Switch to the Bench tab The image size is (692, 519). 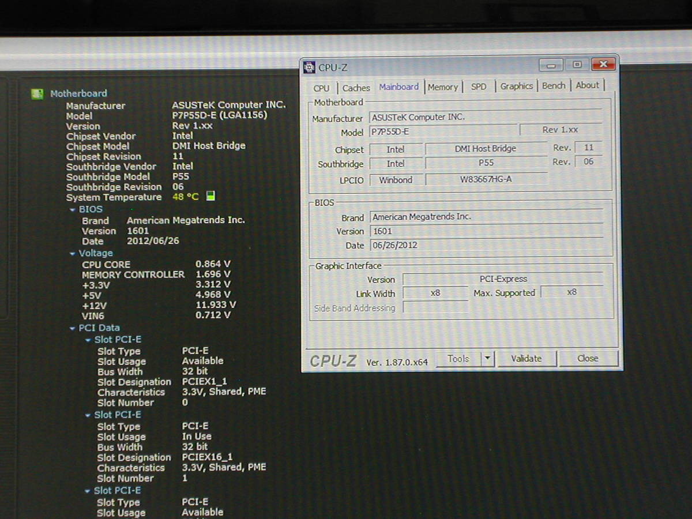tap(554, 85)
